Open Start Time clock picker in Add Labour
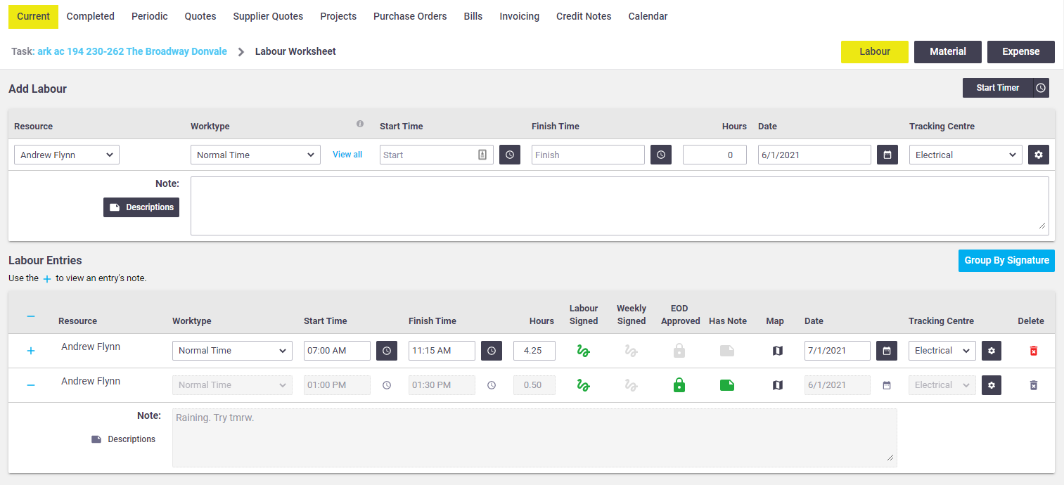1064x485 pixels. pyautogui.click(x=510, y=155)
